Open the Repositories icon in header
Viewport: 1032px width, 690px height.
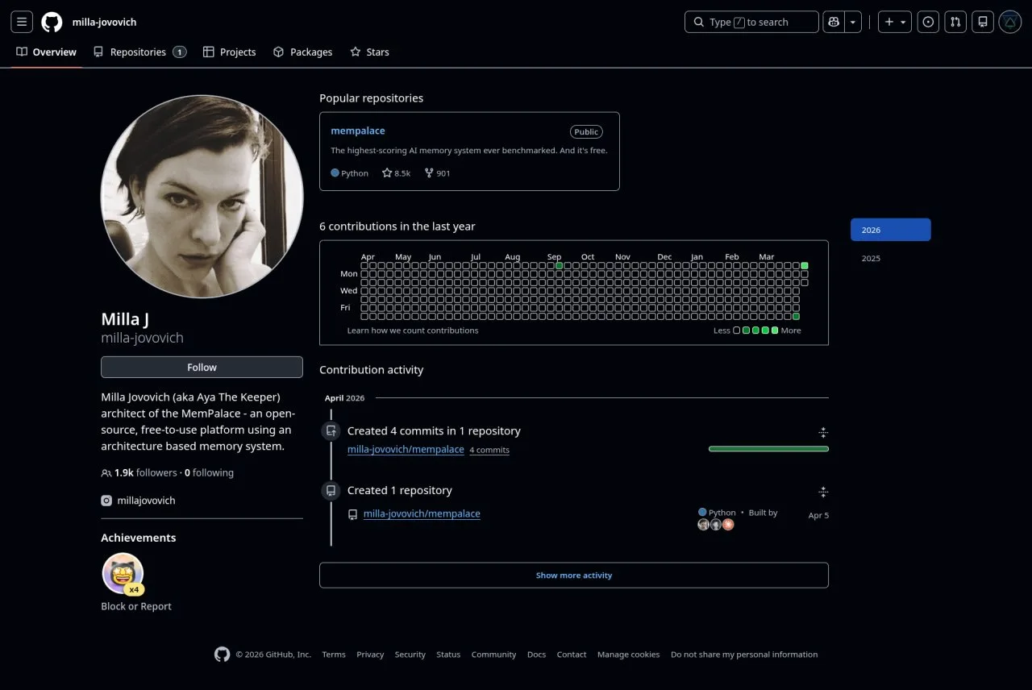click(982, 22)
